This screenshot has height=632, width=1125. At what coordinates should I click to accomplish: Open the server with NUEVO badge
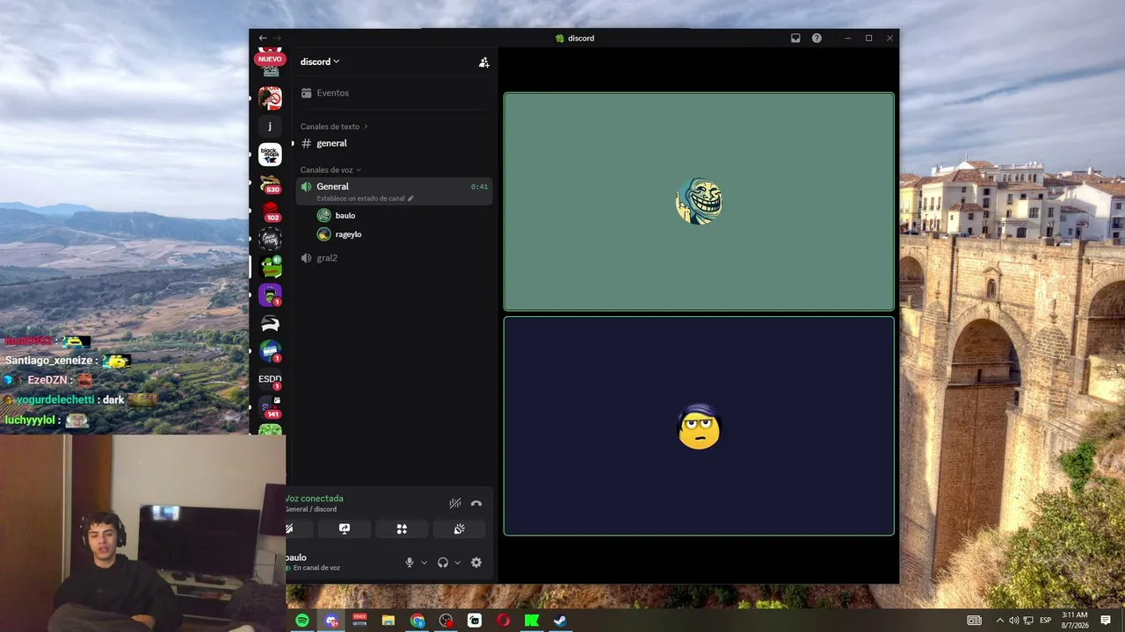pos(270,60)
